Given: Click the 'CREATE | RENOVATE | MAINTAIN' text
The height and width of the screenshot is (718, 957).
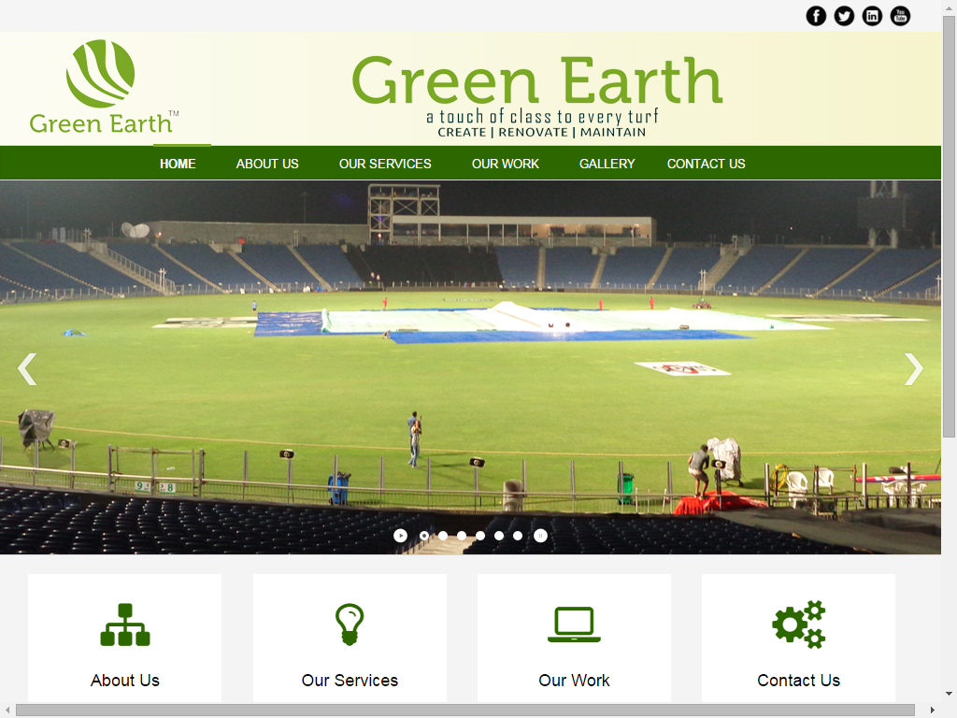Looking at the screenshot, I should (x=542, y=132).
